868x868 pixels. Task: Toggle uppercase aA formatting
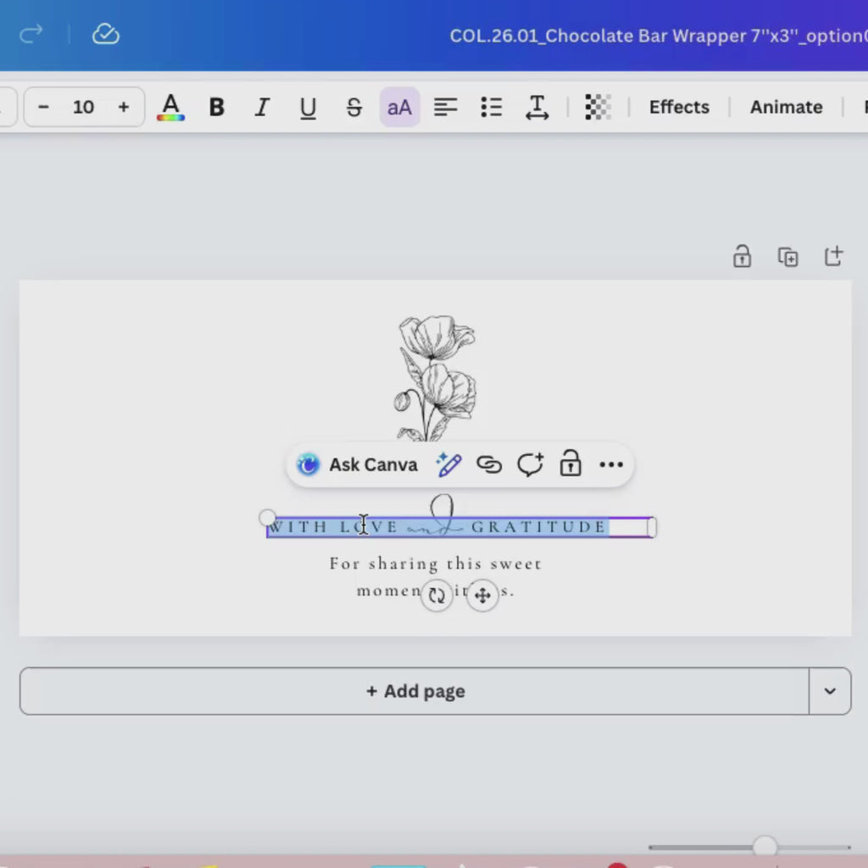(x=400, y=107)
